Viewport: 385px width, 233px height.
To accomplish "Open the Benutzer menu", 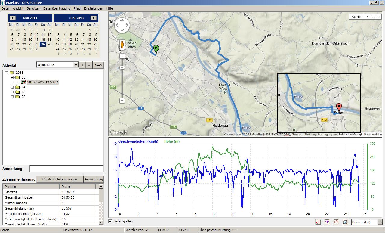I will click(x=33, y=8).
